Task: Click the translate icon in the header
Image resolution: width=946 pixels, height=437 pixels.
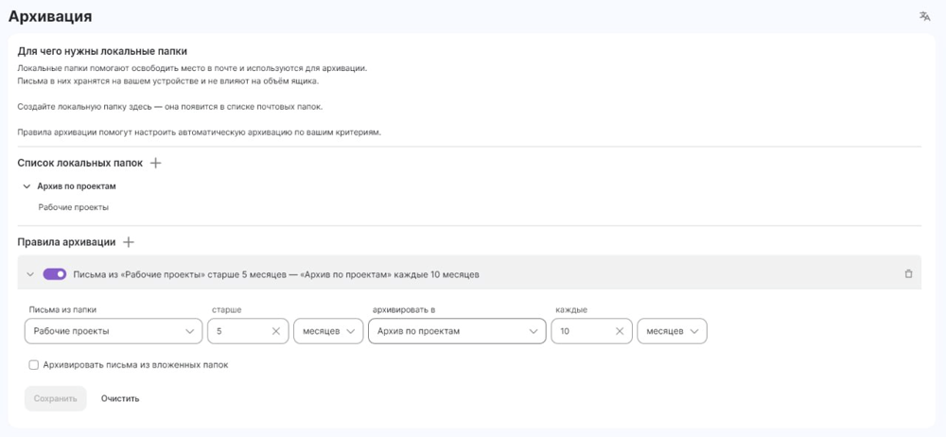Action: point(924,16)
